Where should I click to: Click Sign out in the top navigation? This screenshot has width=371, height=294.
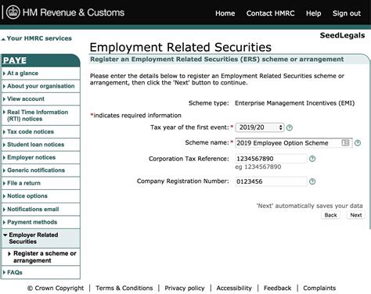click(347, 13)
